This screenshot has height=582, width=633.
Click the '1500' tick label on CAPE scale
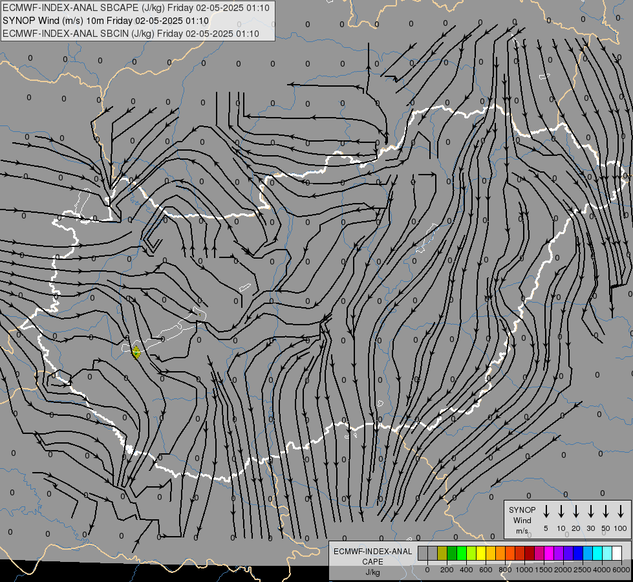pos(544,570)
